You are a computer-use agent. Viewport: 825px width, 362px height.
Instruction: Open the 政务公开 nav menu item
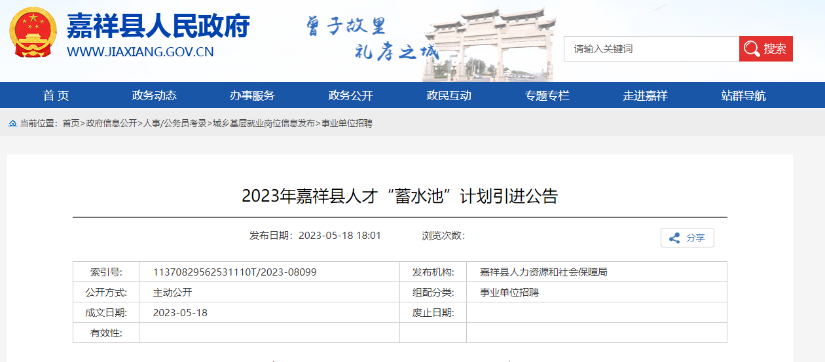click(x=350, y=96)
